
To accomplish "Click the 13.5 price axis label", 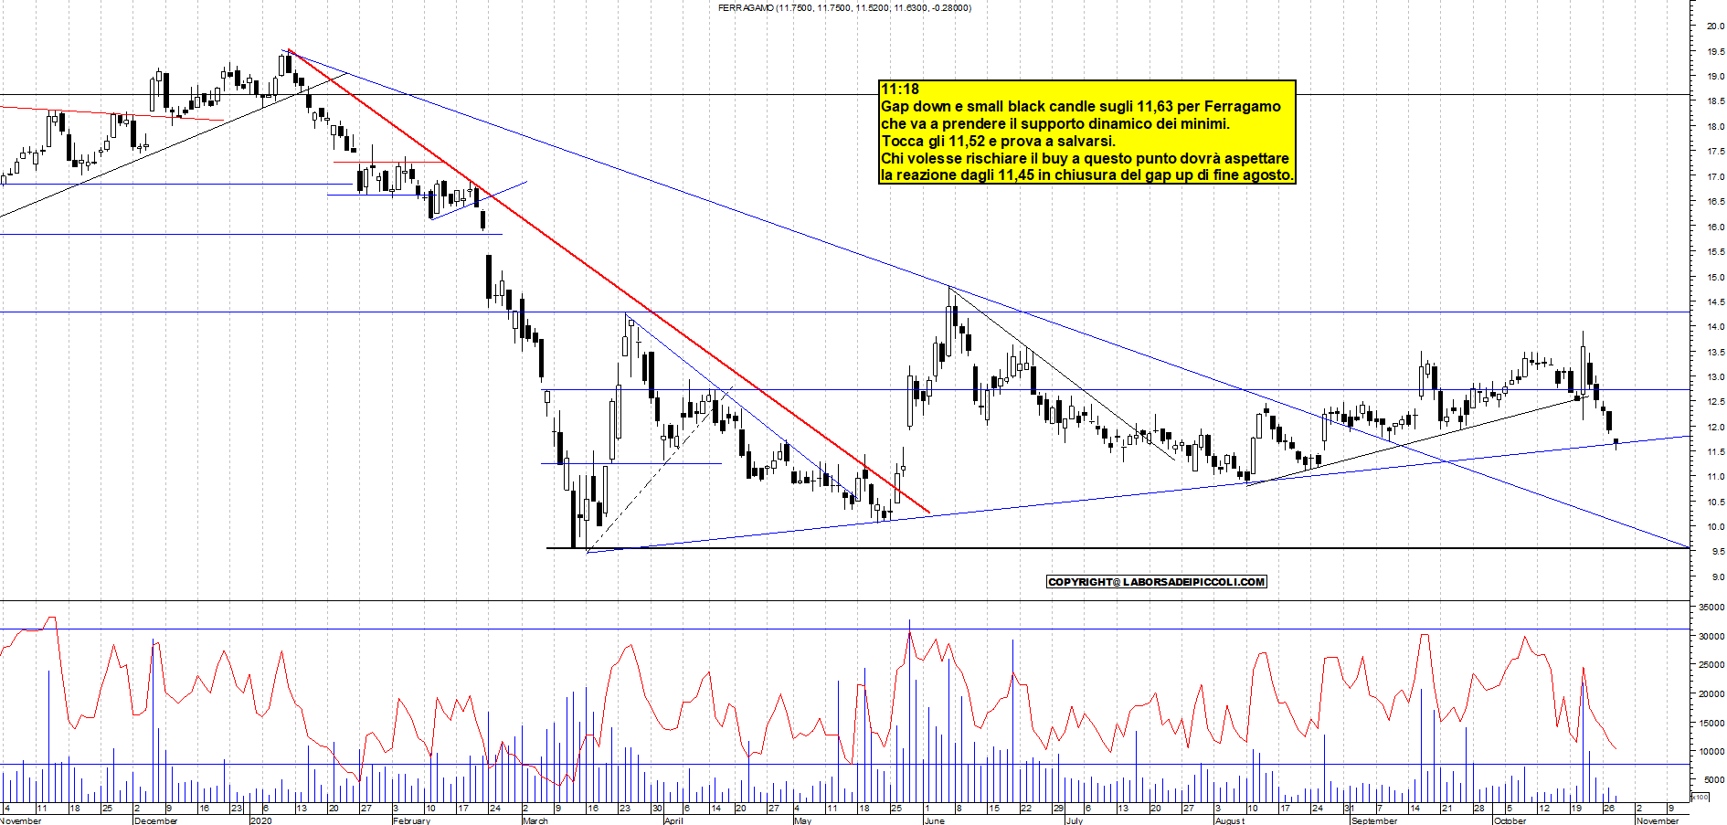I will 1715,353.
